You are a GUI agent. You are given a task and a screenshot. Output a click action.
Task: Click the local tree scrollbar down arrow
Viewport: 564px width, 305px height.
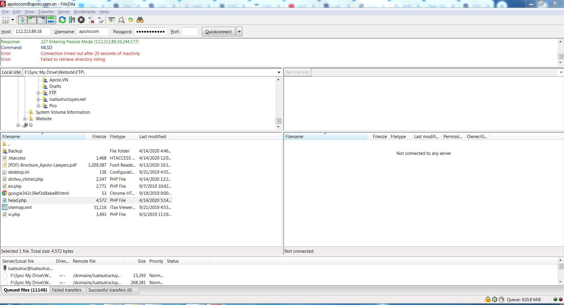(279, 127)
